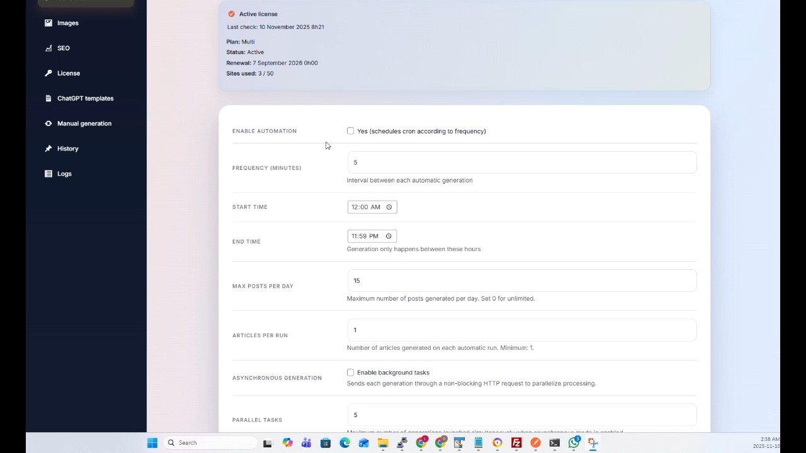
Task: Click the Articles per run field
Action: [x=521, y=330]
